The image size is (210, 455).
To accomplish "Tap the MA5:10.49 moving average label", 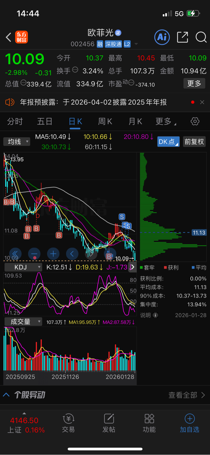I will coord(53,137).
